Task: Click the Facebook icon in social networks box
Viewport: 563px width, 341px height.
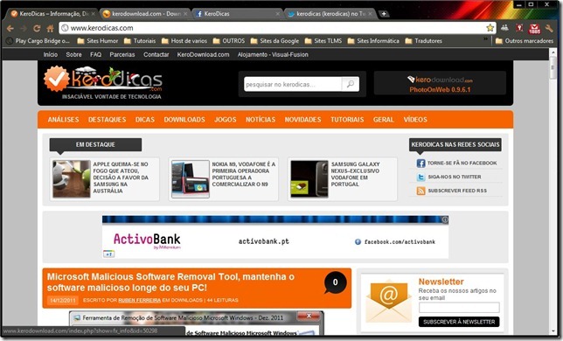Action: (421, 164)
